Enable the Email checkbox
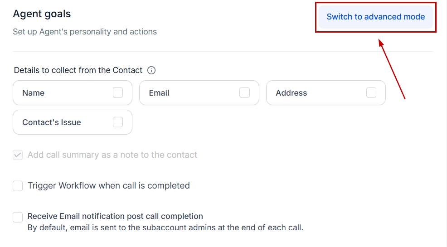The width and height of the screenshot is (447, 247). pyautogui.click(x=244, y=93)
